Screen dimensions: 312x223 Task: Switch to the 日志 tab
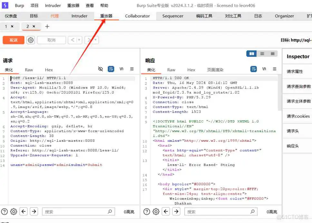(258, 16)
